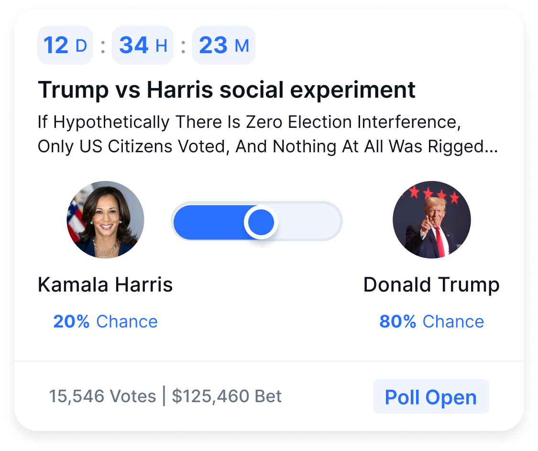Select the 23 M minutes countdown box
Image resolution: width=538 pixels, height=451 pixels.
click(223, 45)
